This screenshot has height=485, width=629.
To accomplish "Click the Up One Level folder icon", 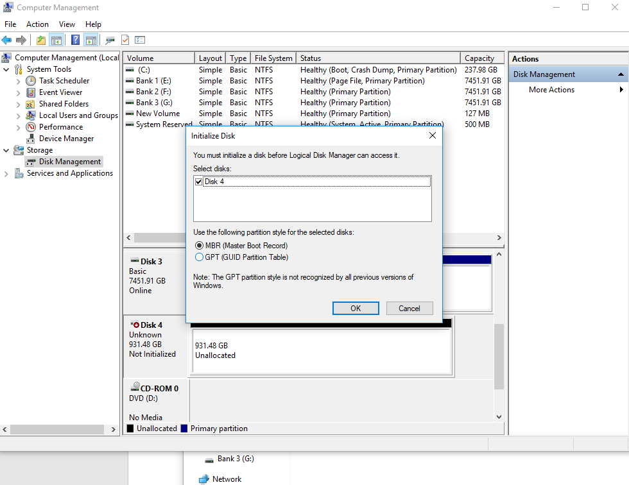I will (41, 40).
